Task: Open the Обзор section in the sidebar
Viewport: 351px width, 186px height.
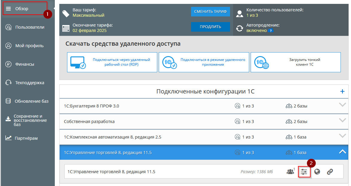Action: [25, 8]
